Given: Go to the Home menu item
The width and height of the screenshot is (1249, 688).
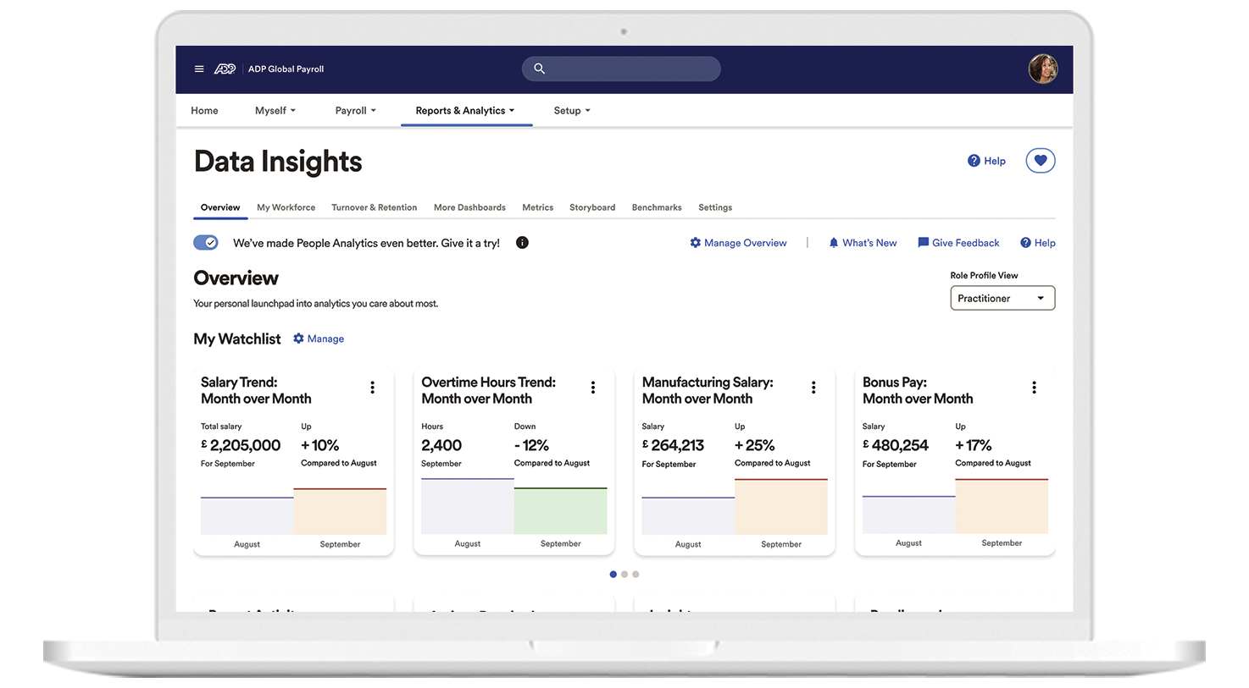Looking at the screenshot, I should point(204,111).
